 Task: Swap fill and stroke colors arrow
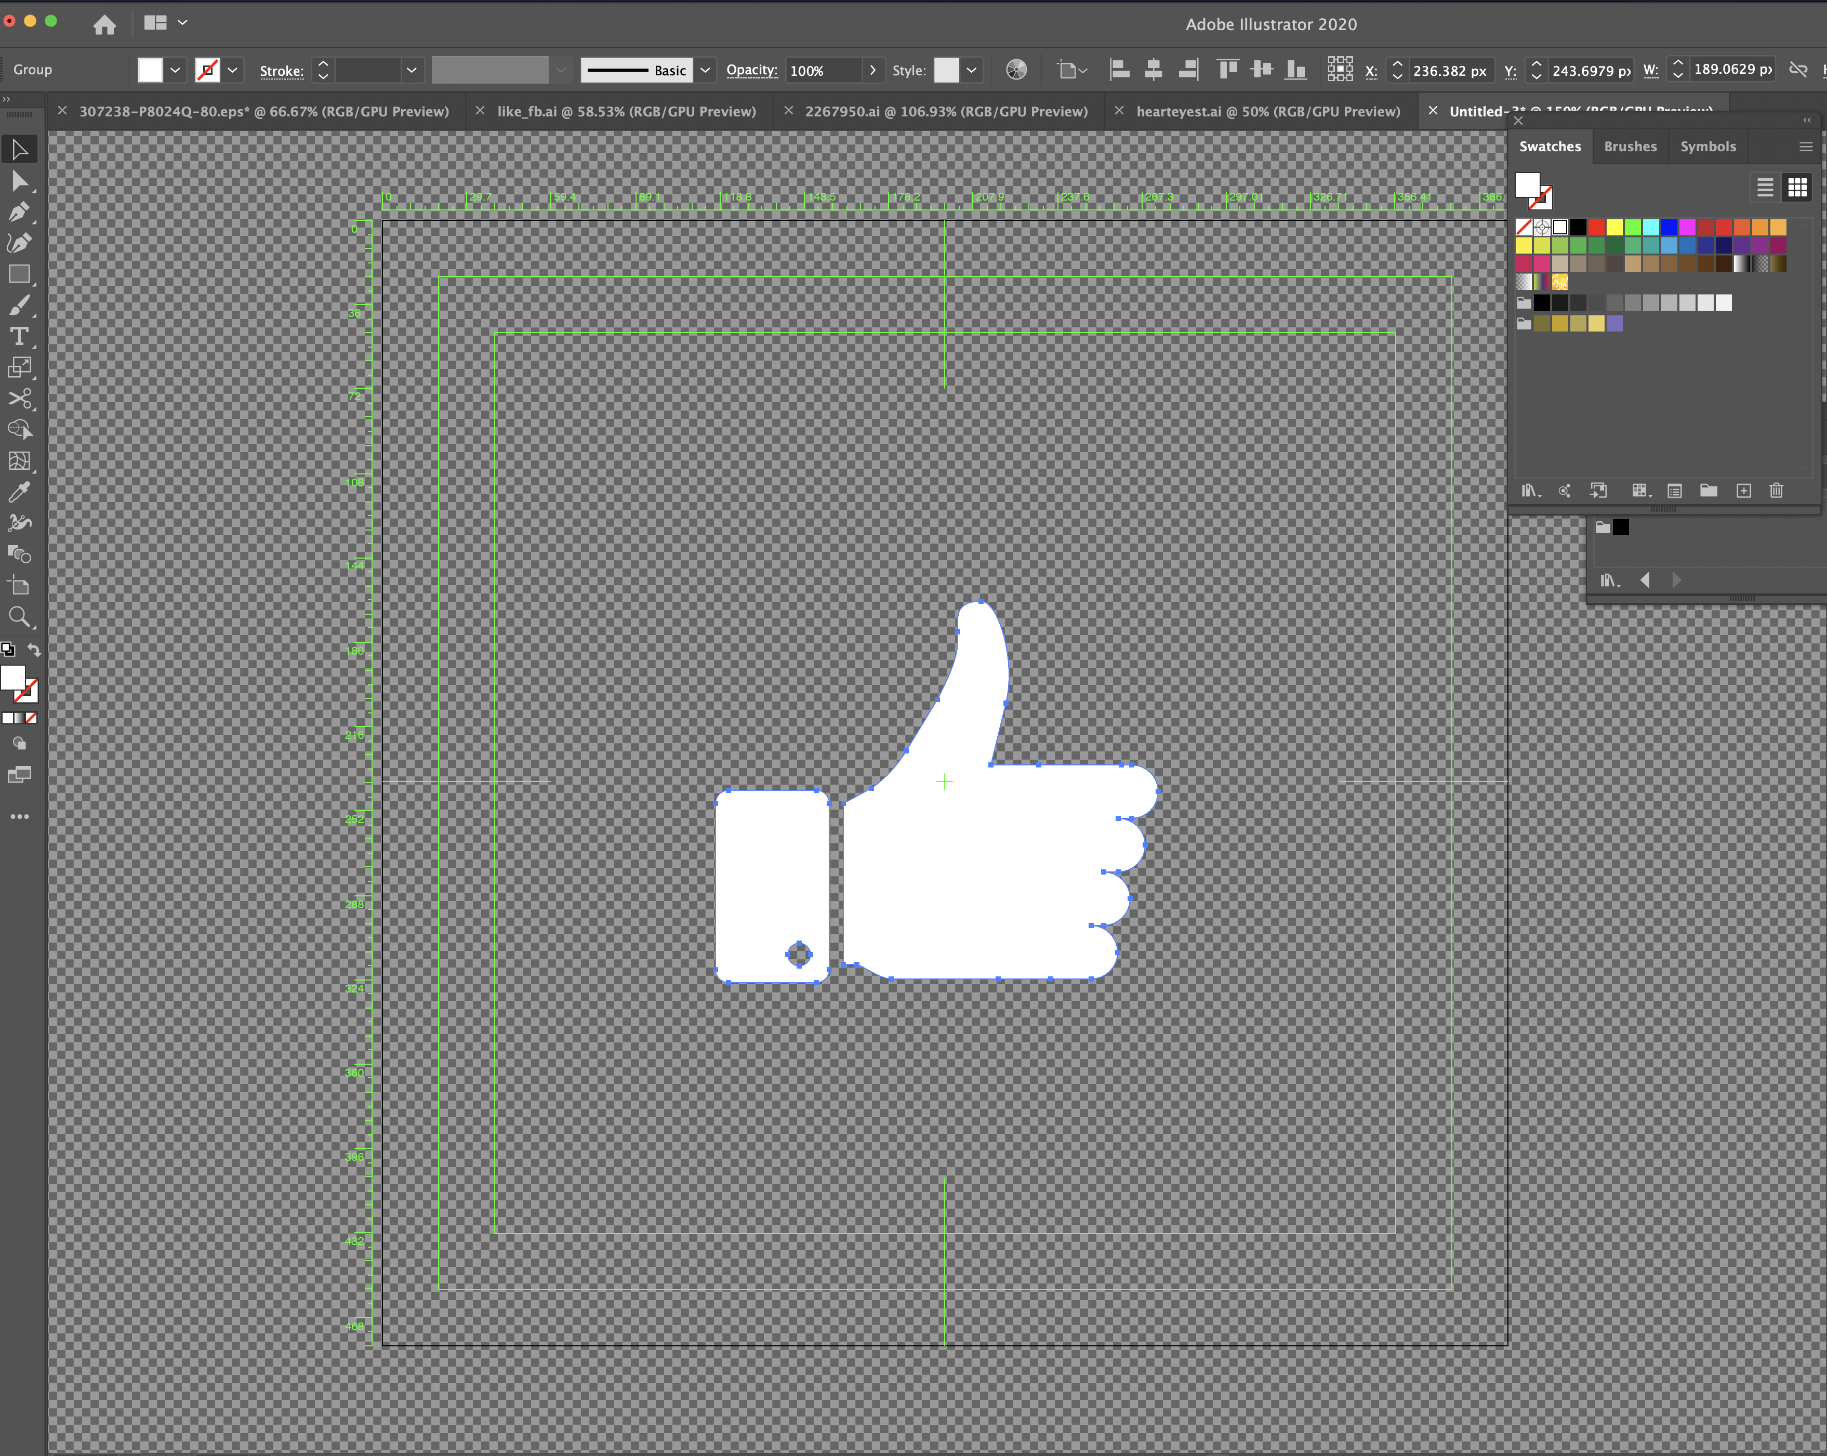click(34, 650)
